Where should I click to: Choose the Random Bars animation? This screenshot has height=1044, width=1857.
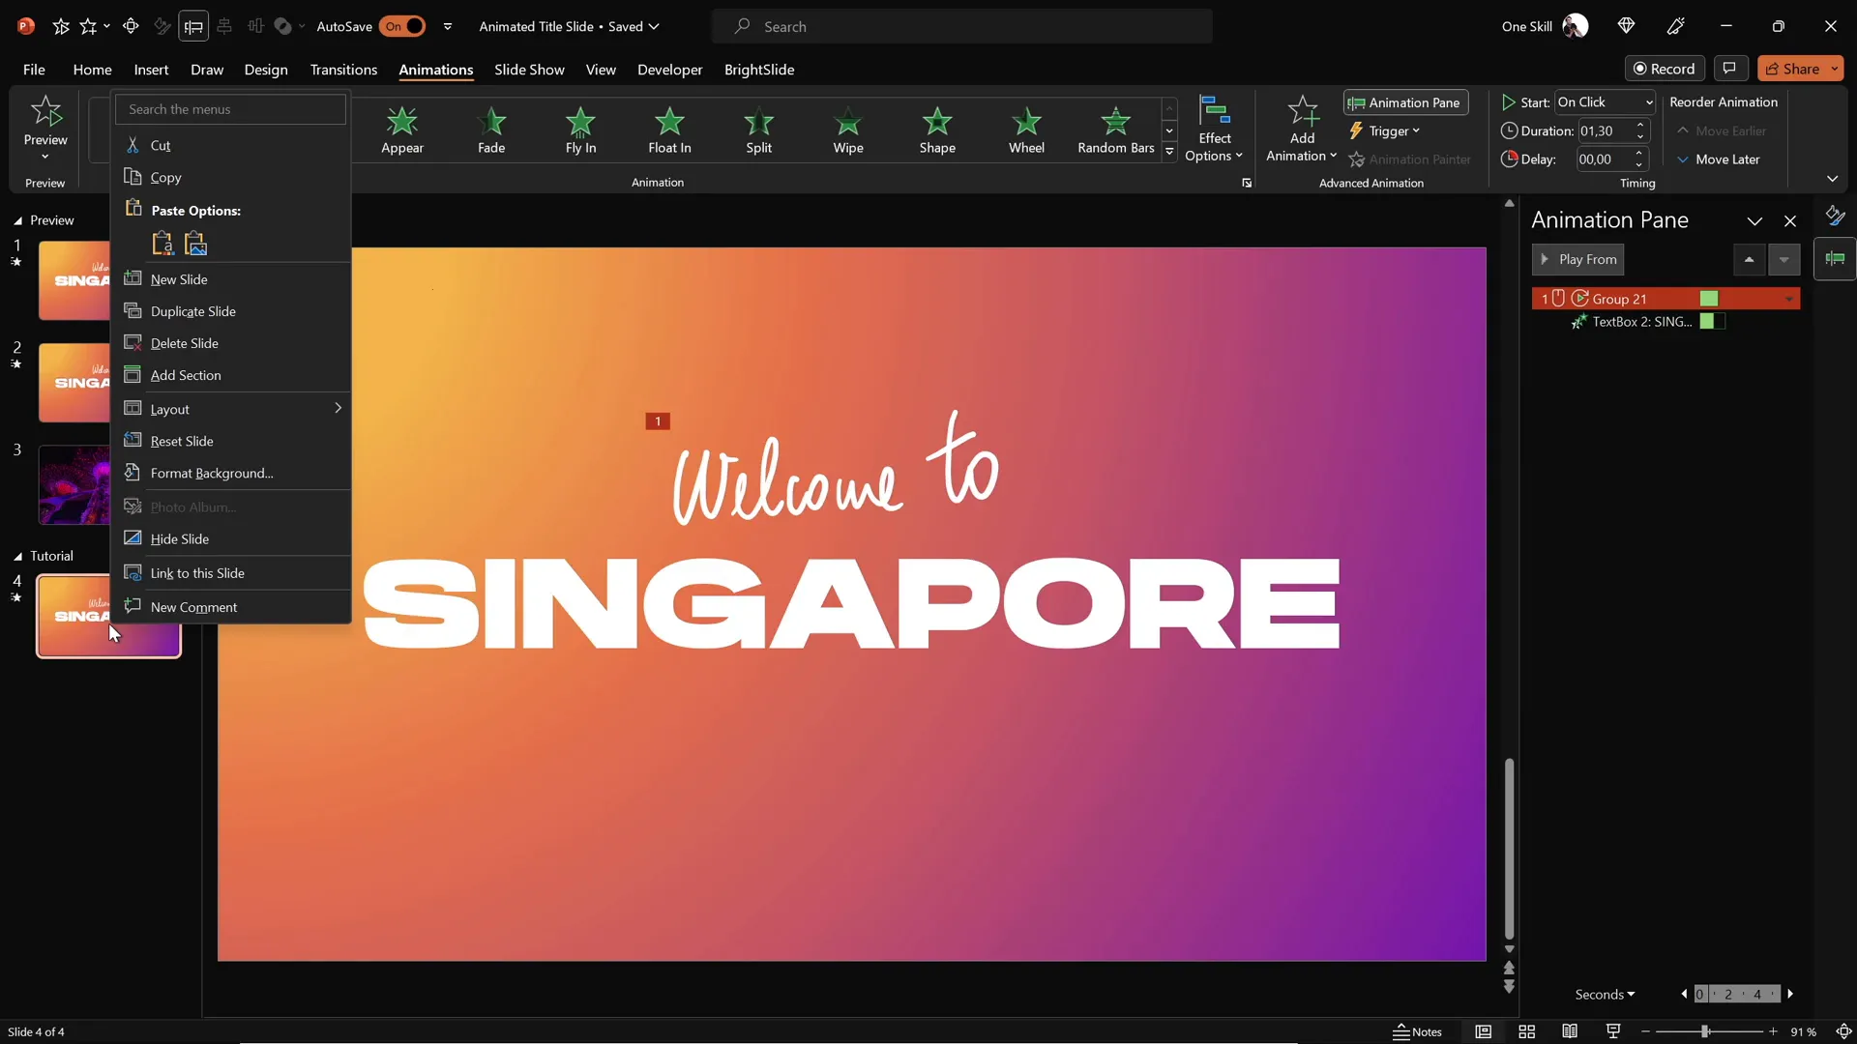click(x=1114, y=130)
